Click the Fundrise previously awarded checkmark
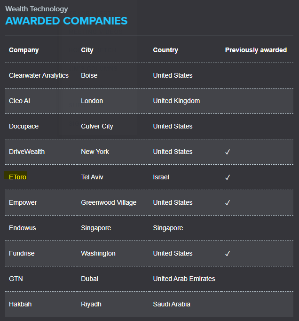The width and height of the screenshot is (299, 321). coord(228,254)
